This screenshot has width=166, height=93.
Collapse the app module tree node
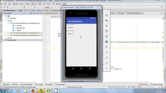3,16
